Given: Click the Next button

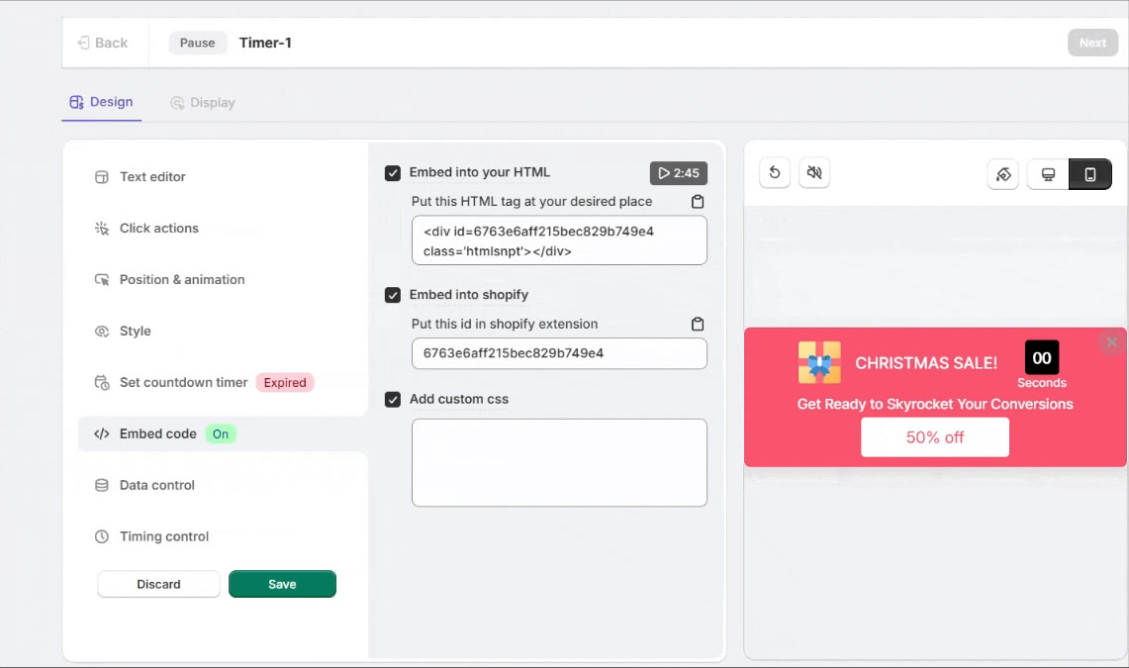Looking at the screenshot, I should point(1092,43).
